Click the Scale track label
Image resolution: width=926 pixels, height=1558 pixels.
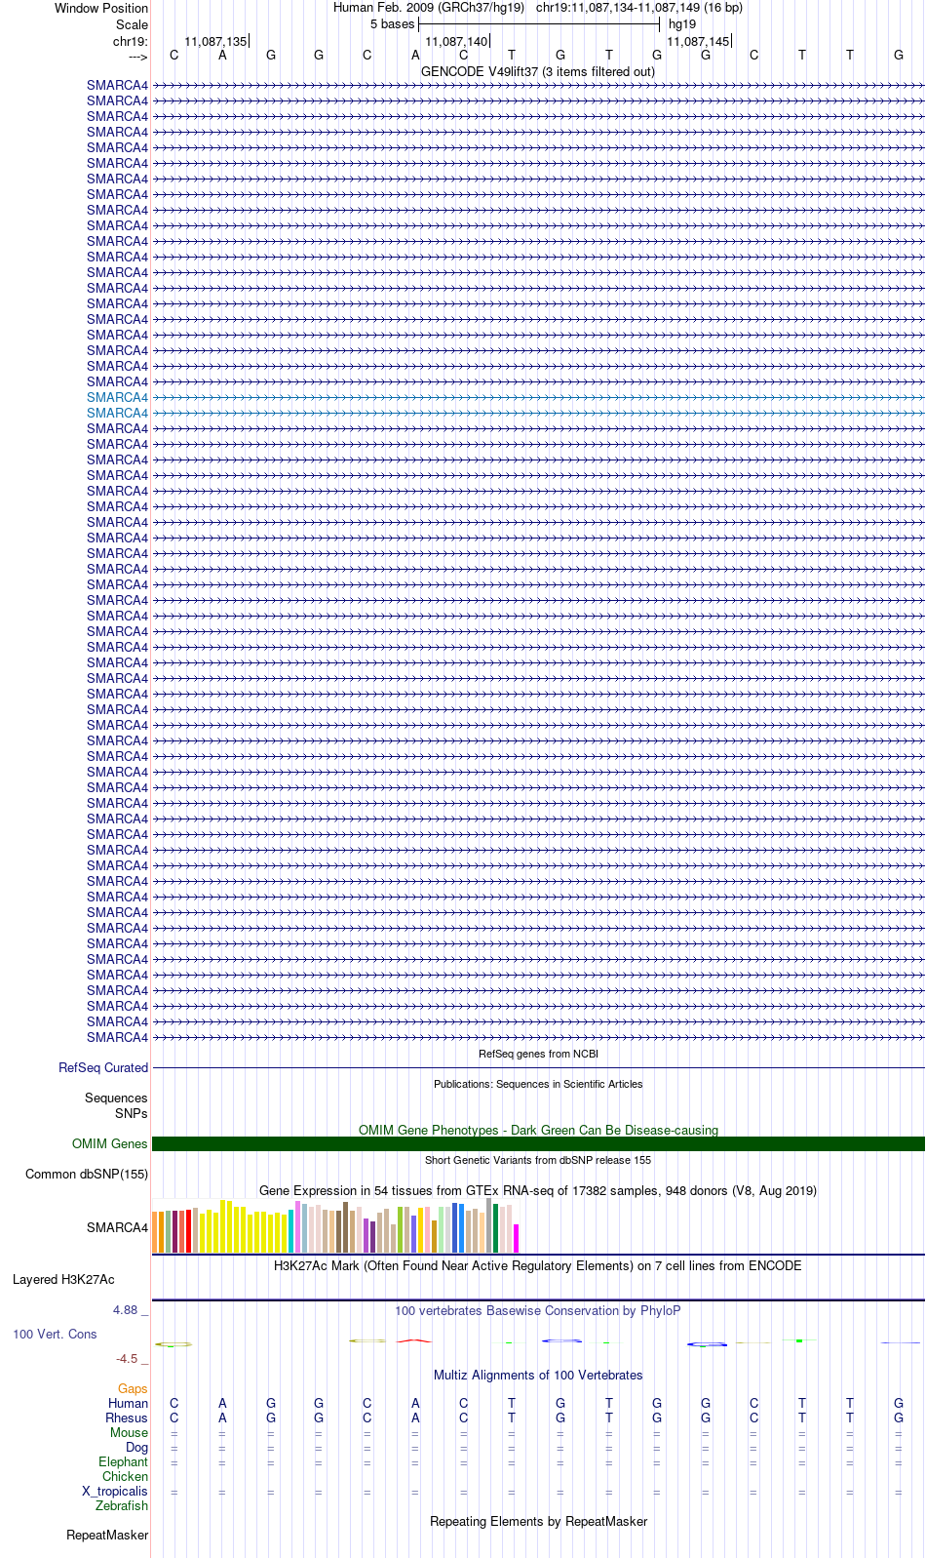(x=132, y=24)
